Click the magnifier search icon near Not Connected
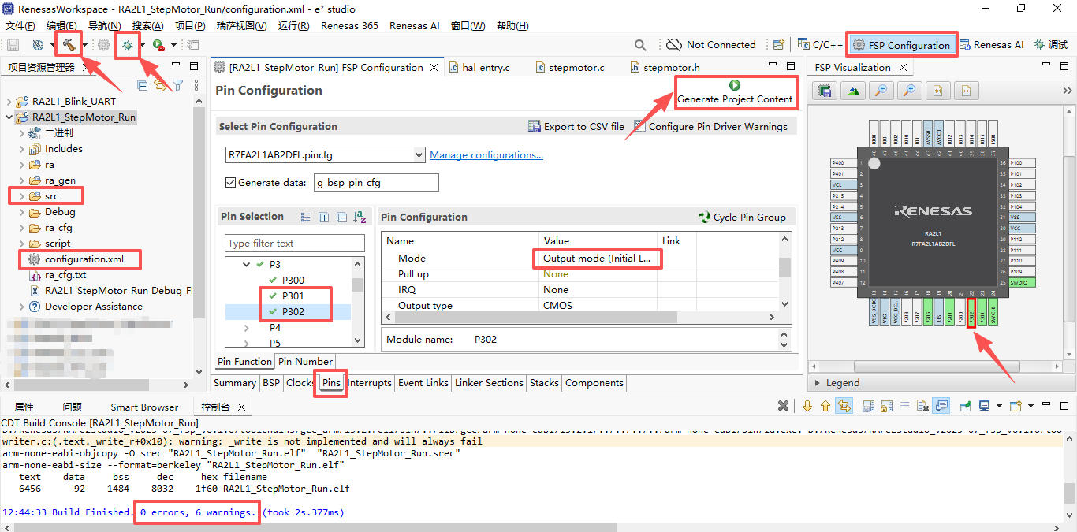Viewport: 1077px width, 532px height. 641,45
